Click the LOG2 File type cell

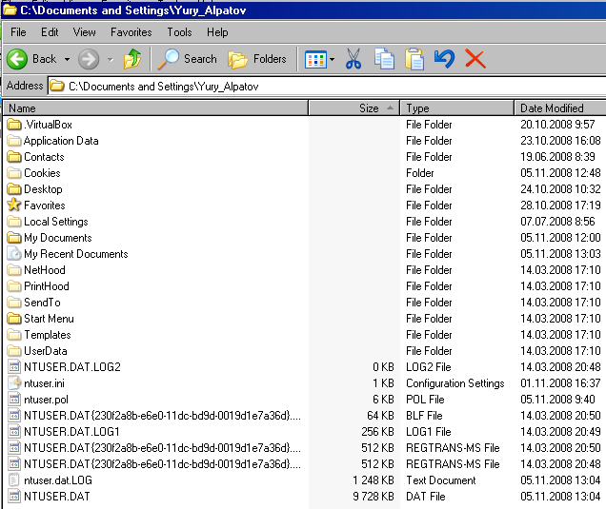pos(429,366)
